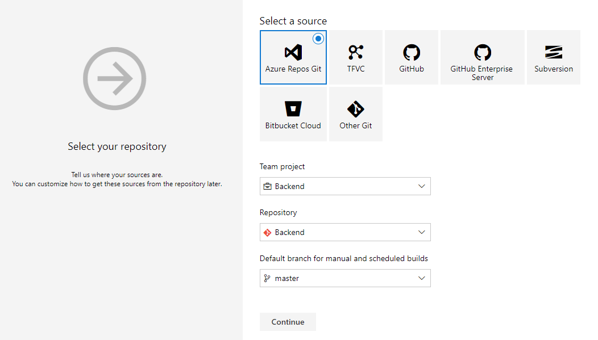Choose the Subversion source icon
Screen dimensions: 598x340
tap(554, 52)
